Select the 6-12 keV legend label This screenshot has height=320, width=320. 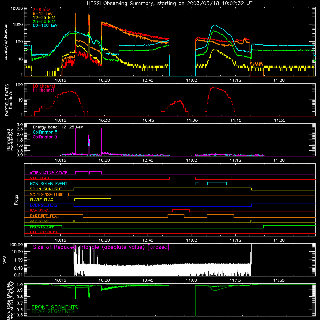coord(43,14)
